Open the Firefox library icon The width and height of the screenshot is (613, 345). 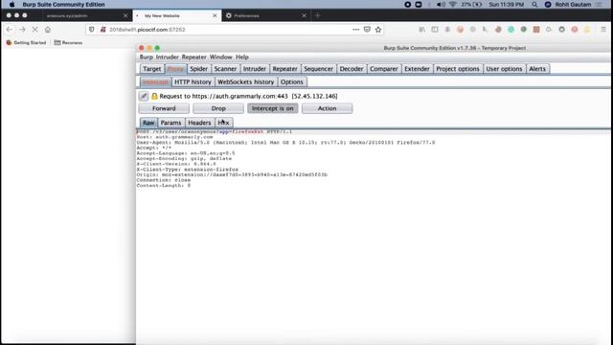pos(421,30)
